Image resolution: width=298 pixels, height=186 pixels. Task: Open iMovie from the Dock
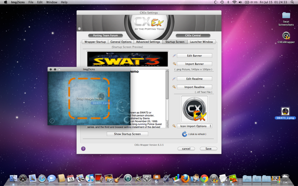coord(137,179)
